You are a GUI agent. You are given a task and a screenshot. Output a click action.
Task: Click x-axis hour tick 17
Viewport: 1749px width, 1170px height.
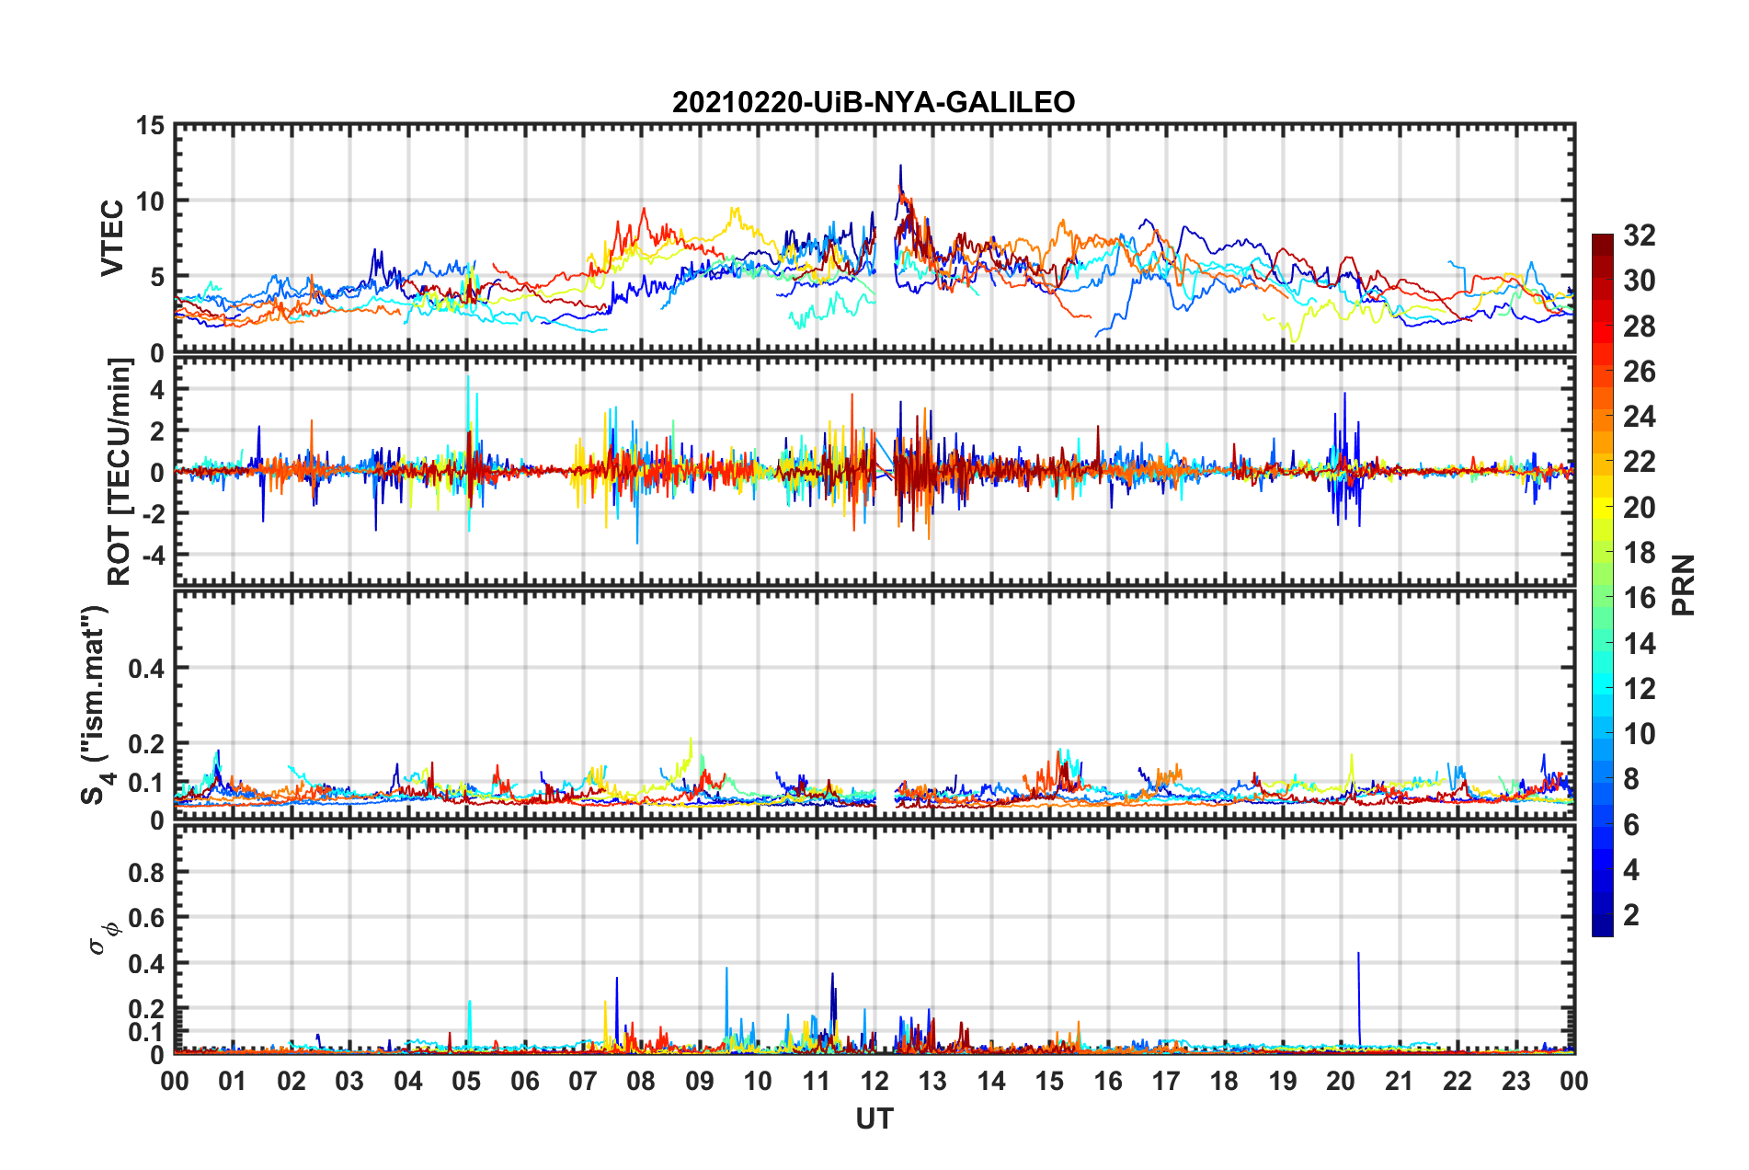coord(1166,1081)
